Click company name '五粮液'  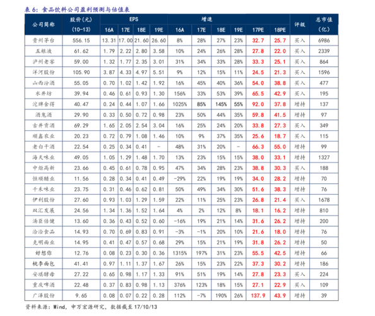point(44,51)
